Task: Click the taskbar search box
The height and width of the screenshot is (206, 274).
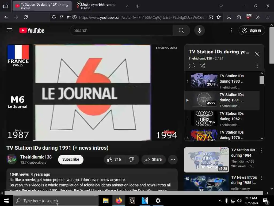Action: tap(56, 201)
